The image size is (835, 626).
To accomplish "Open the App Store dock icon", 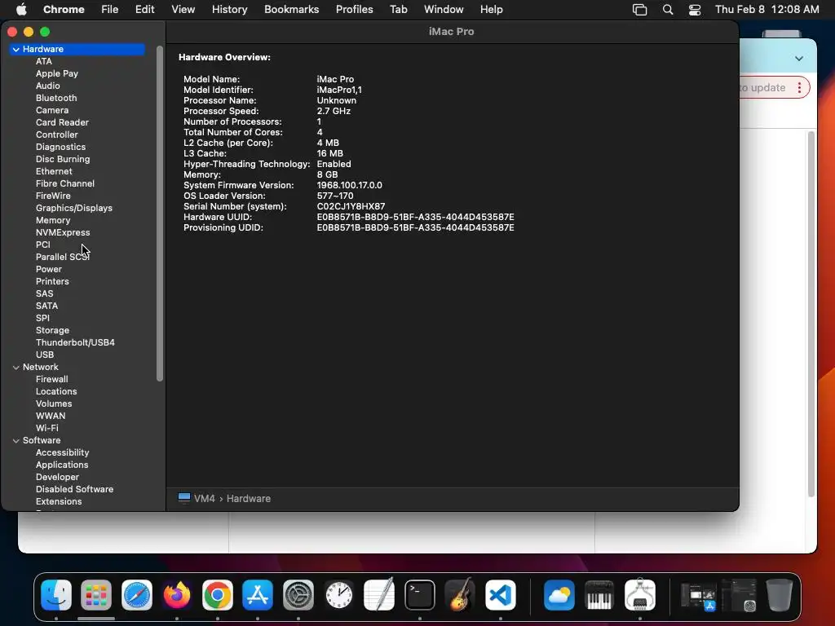I will tap(258, 594).
